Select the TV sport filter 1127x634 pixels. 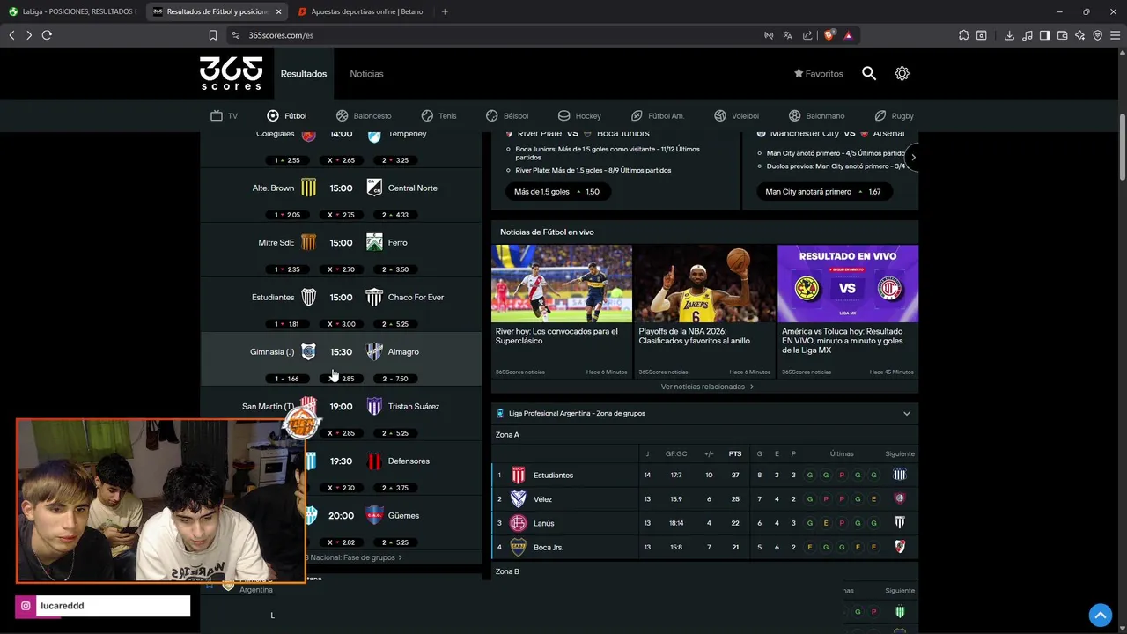pos(224,115)
